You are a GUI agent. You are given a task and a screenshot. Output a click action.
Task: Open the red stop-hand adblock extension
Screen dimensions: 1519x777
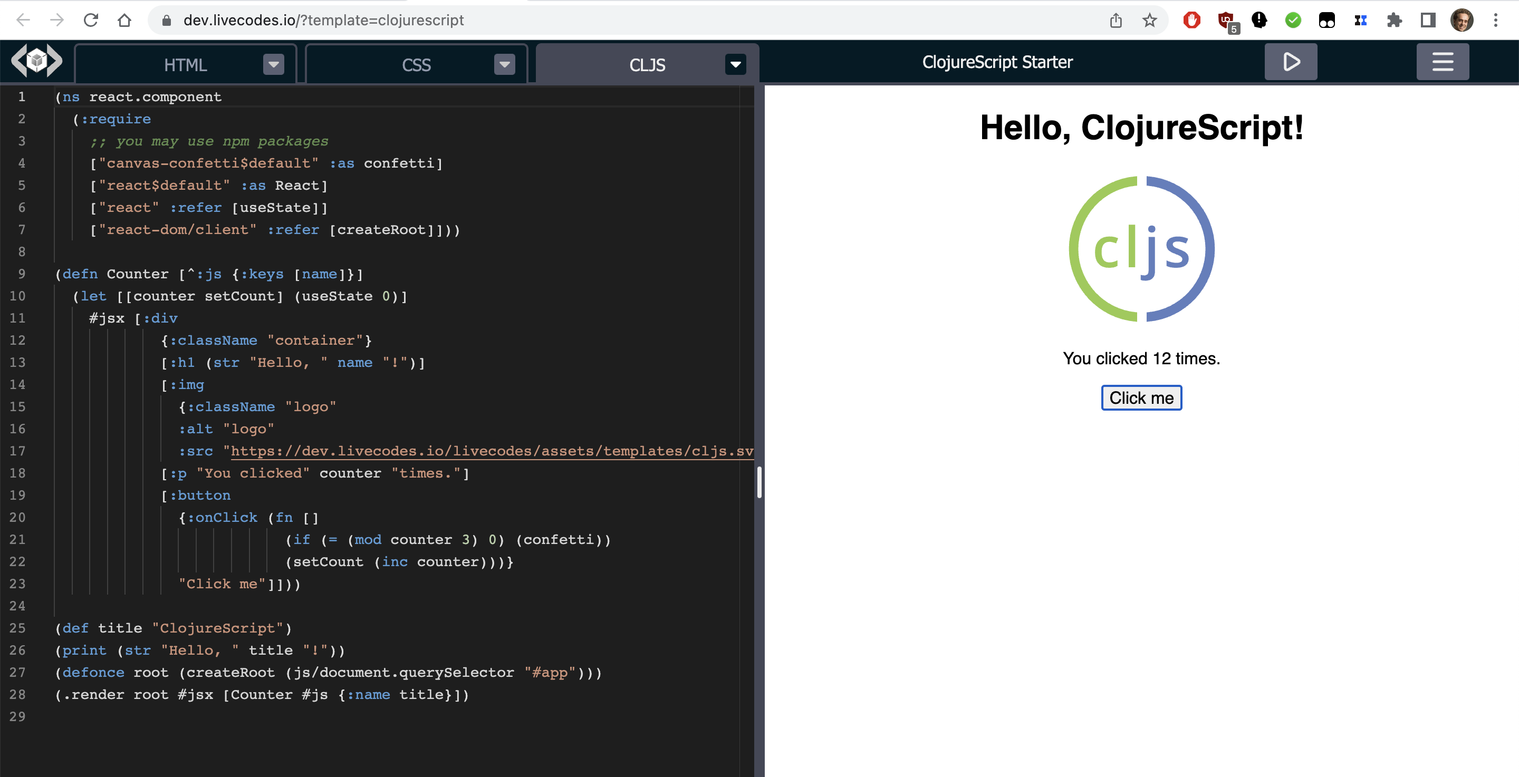point(1192,20)
